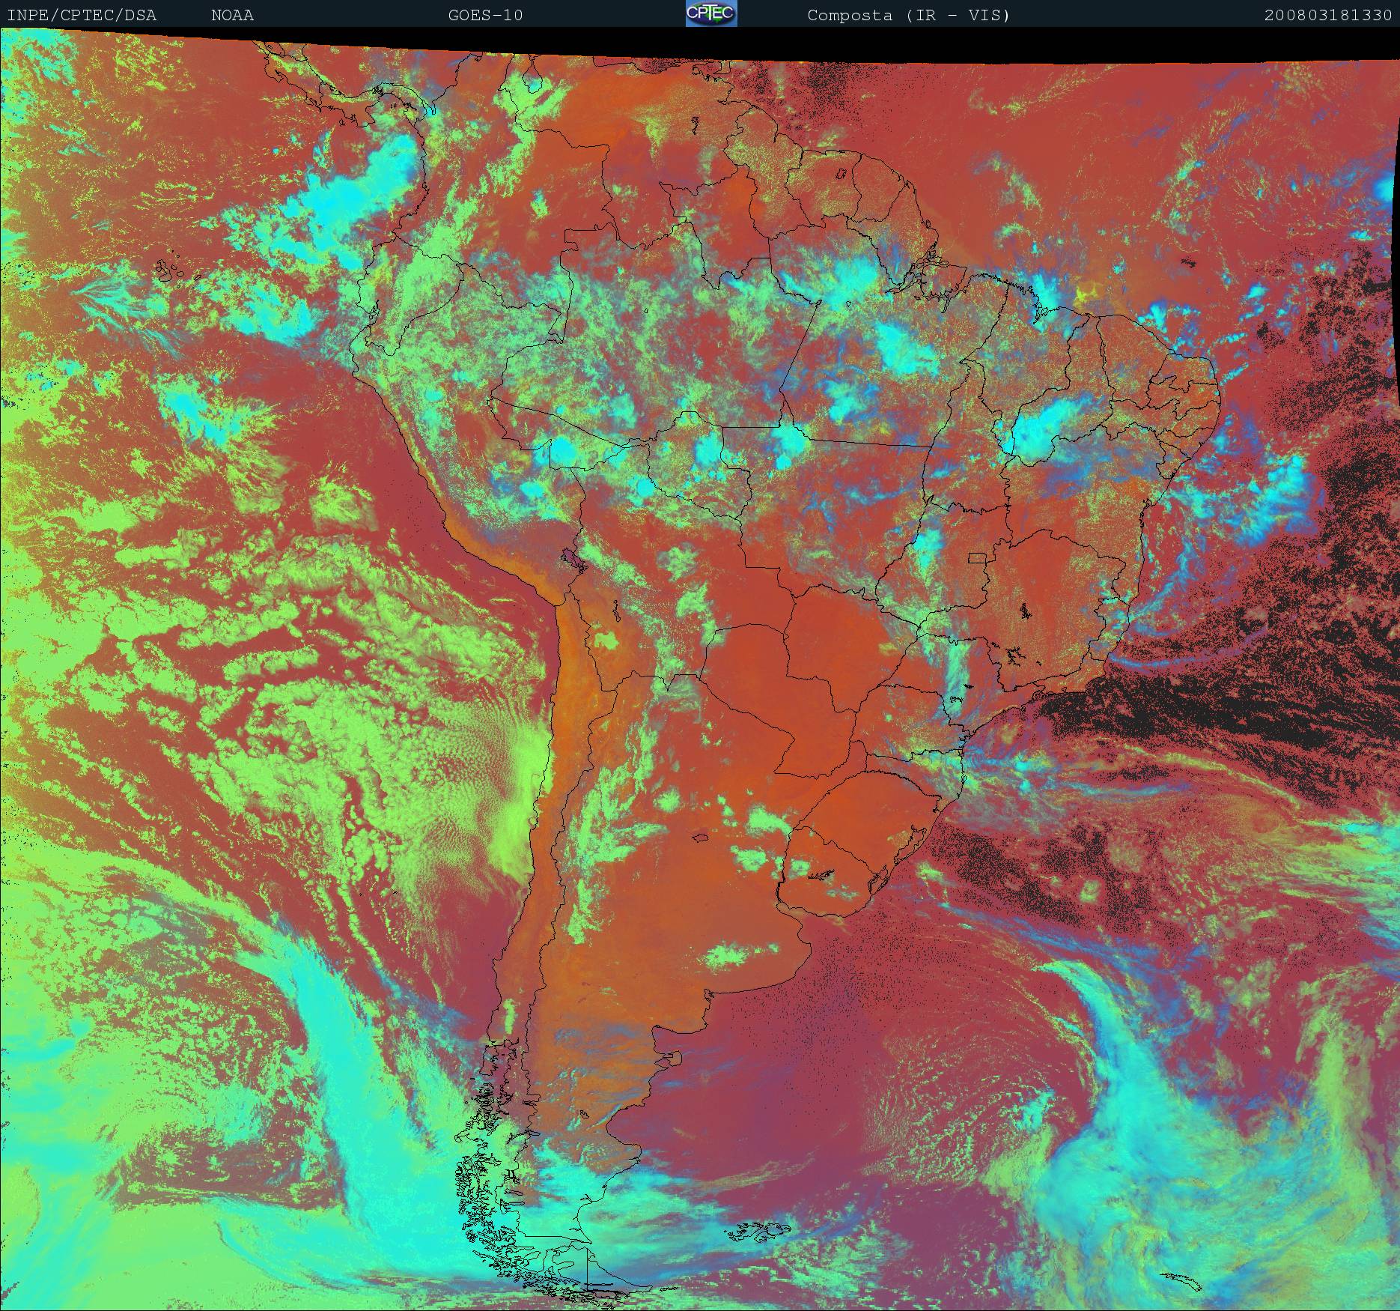1400x1311 pixels.
Task: Select the NOAA label in the header
Action: (232, 15)
